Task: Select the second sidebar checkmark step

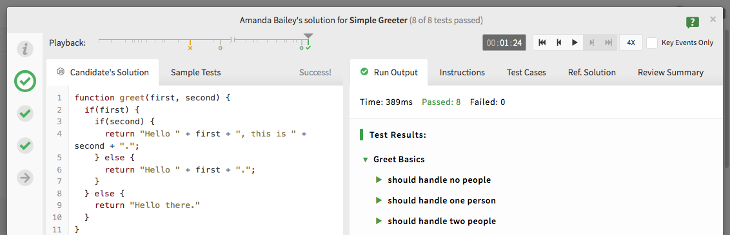Action: click(x=25, y=113)
